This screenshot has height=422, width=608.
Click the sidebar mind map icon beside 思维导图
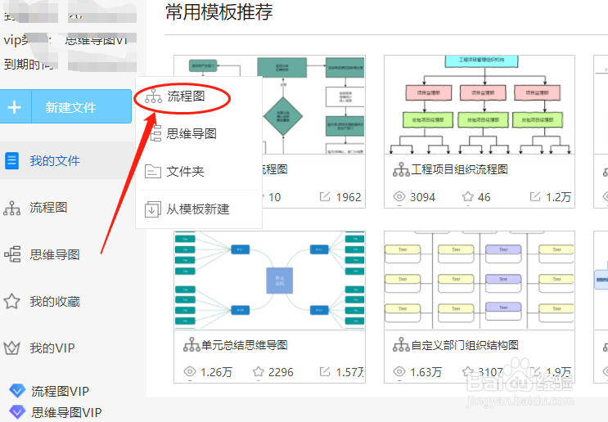(x=12, y=254)
